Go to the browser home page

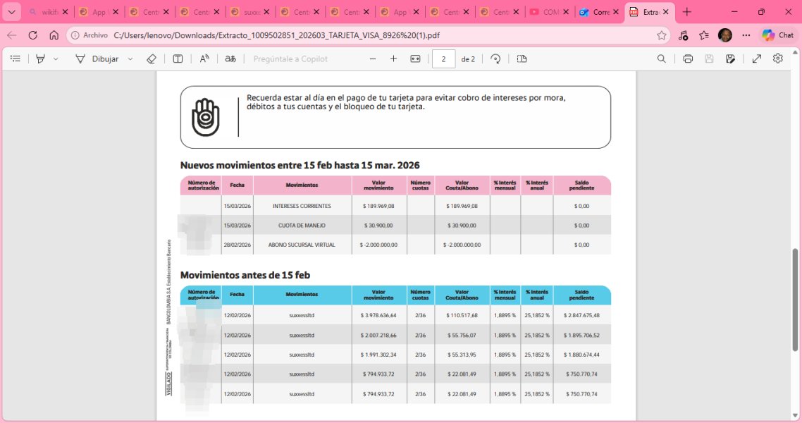pyautogui.click(x=54, y=35)
